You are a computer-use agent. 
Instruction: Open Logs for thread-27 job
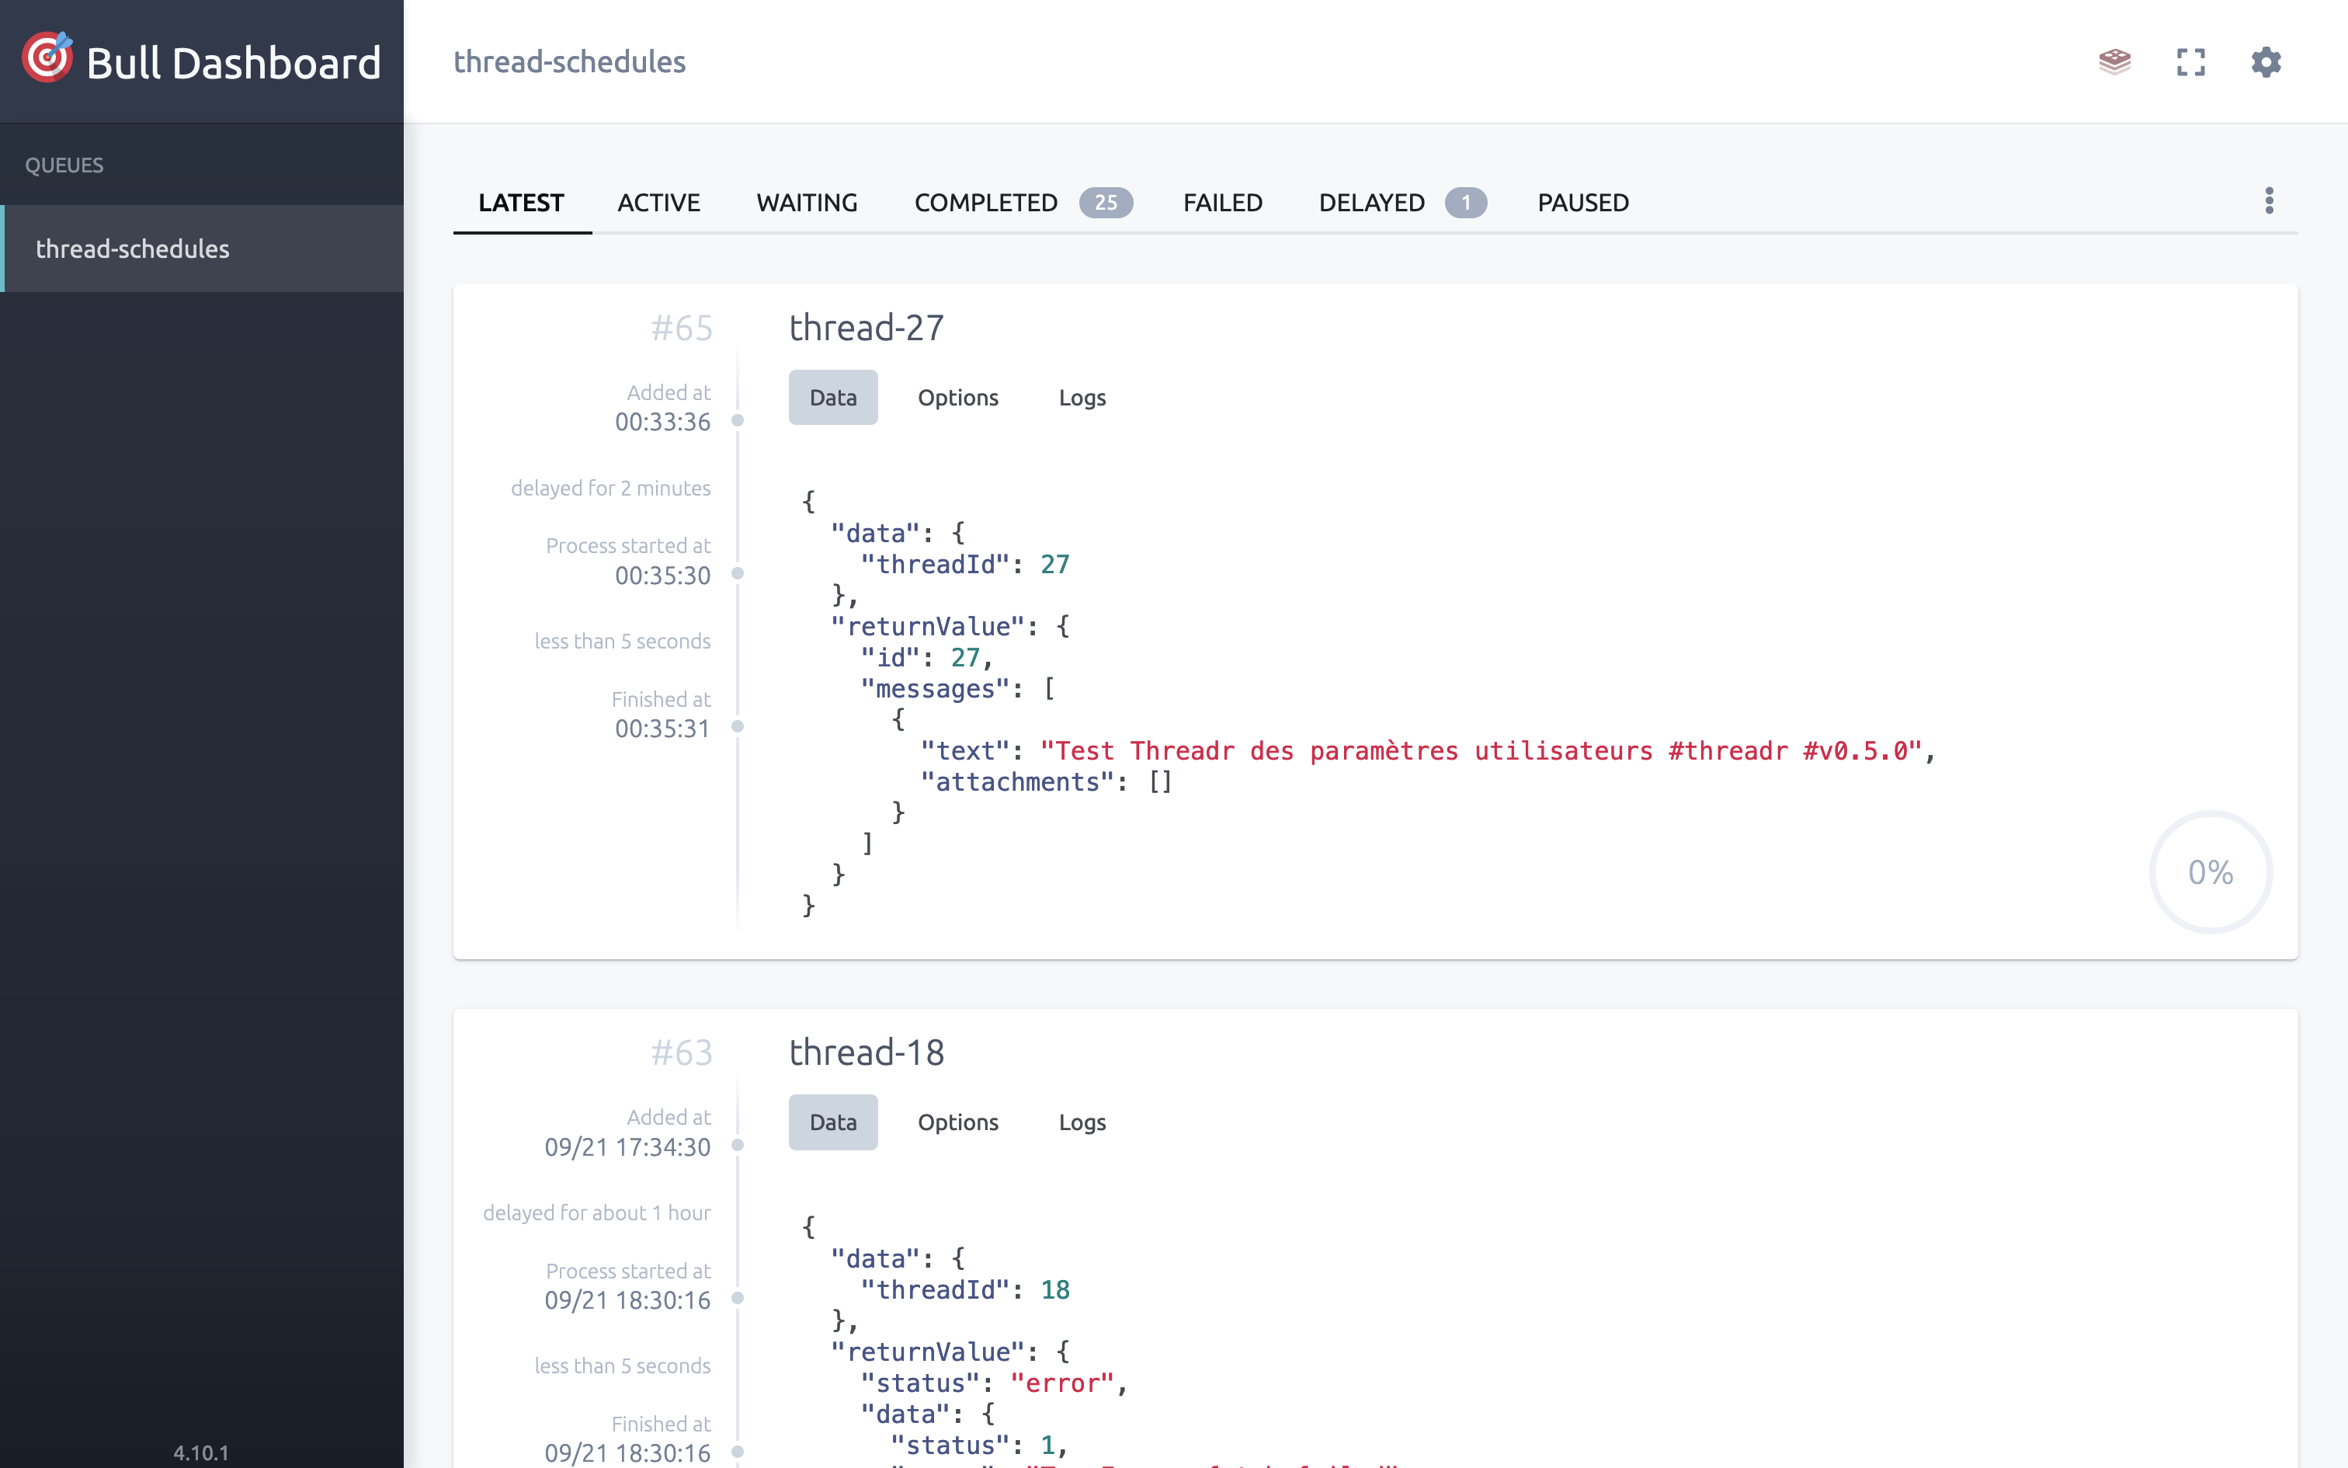[x=1082, y=397]
